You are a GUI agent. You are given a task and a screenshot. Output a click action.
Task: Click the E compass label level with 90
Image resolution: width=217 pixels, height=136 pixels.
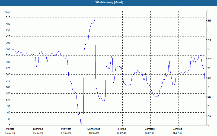click(x=208, y=106)
